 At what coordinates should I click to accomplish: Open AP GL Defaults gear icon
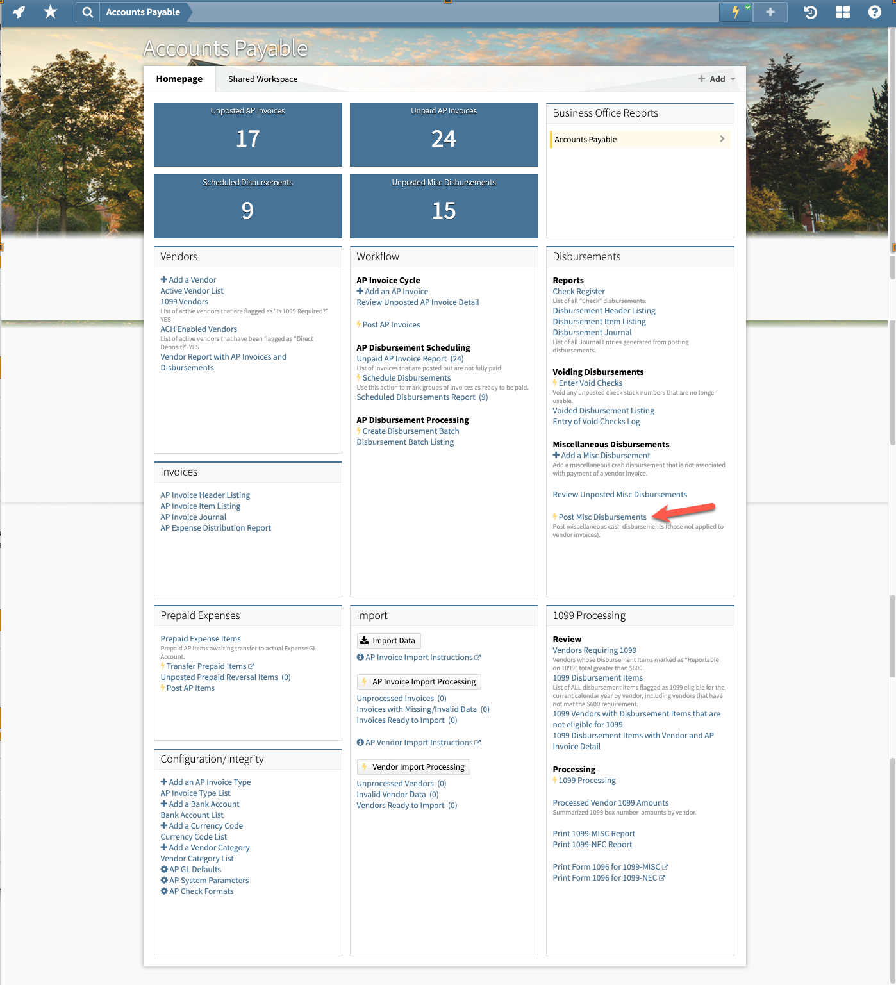[164, 869]
